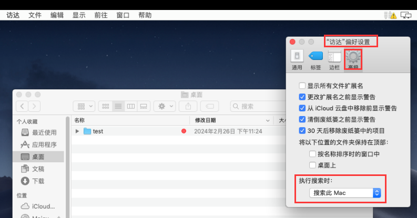
Task: Click the Finder 搜索 search field
Action: point(258,106)
